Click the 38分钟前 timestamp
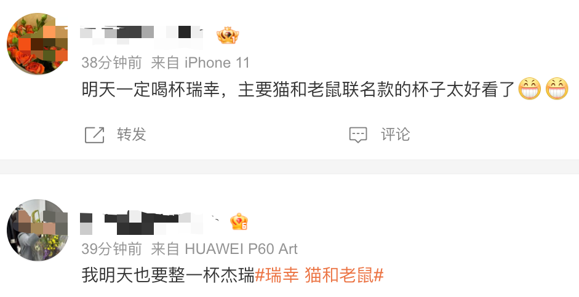This screenshot has width=579, height=297. (111, 63)
